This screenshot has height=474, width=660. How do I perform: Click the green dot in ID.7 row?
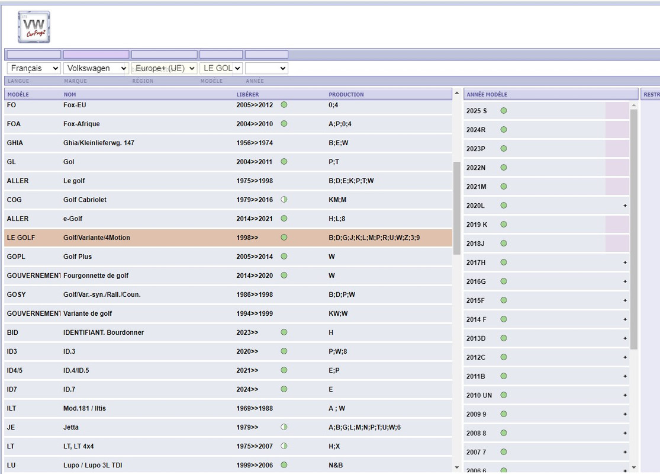tap(284, 389)
